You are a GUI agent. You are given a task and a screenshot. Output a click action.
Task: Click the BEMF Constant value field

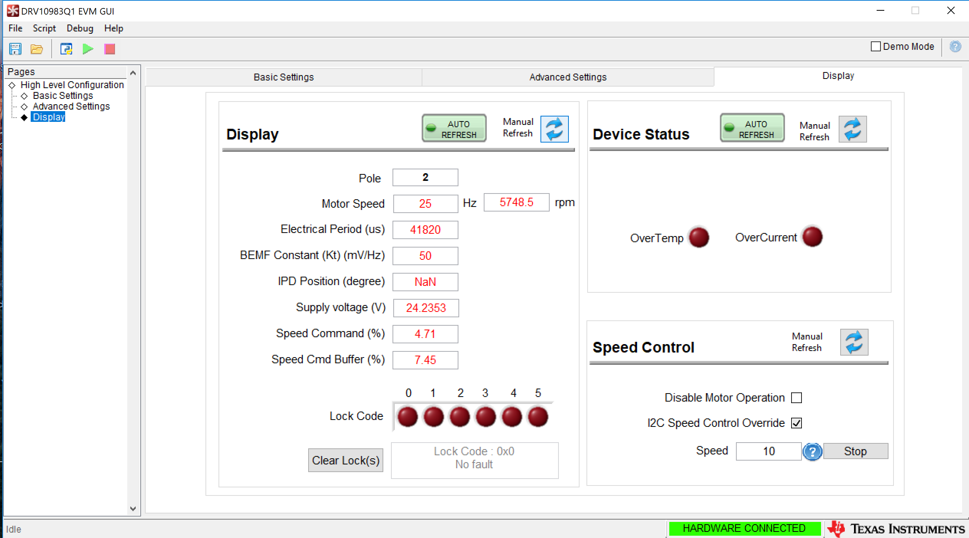coord(425,256)
